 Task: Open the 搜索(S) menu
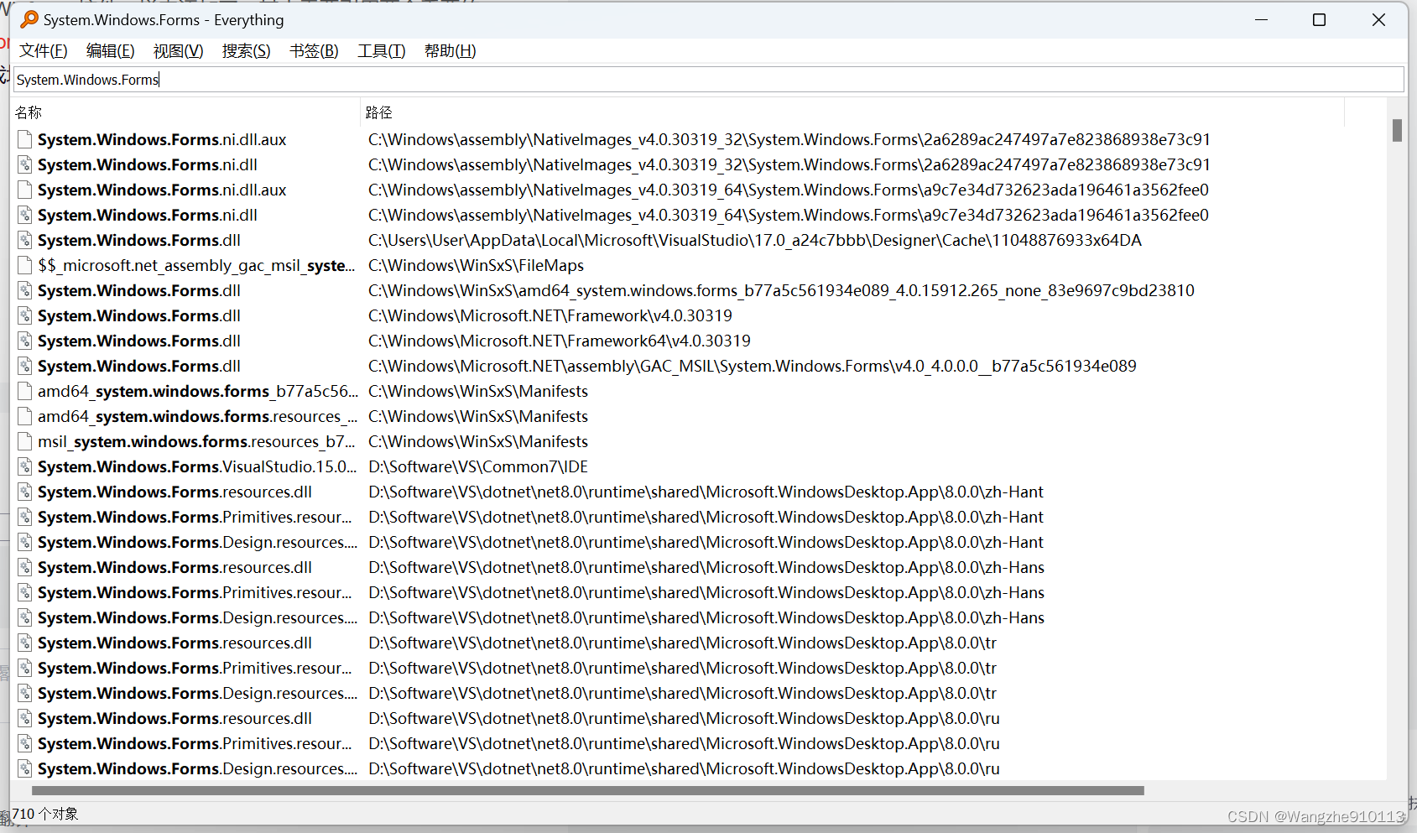[246, 50]
